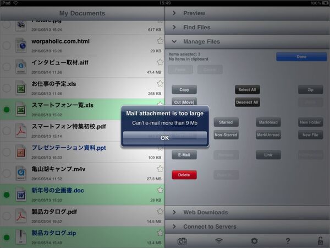
Task: Tap the zip archive icon of 製品カタログ.zip
Action: [21, 237]
